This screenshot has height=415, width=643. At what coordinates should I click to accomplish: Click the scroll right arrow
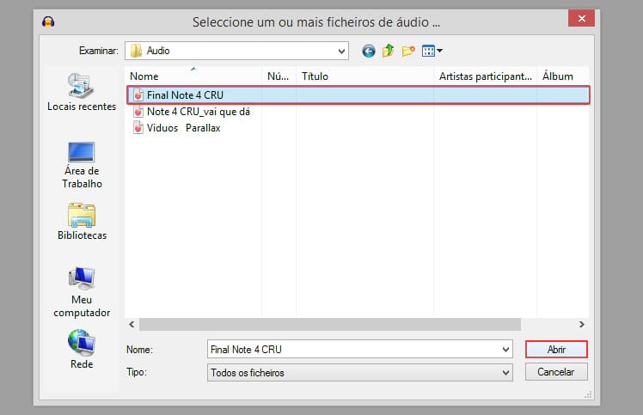pos(581,325)
